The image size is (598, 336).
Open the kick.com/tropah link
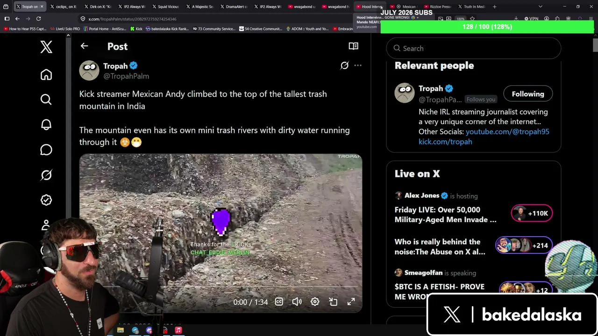coord(445,141)
